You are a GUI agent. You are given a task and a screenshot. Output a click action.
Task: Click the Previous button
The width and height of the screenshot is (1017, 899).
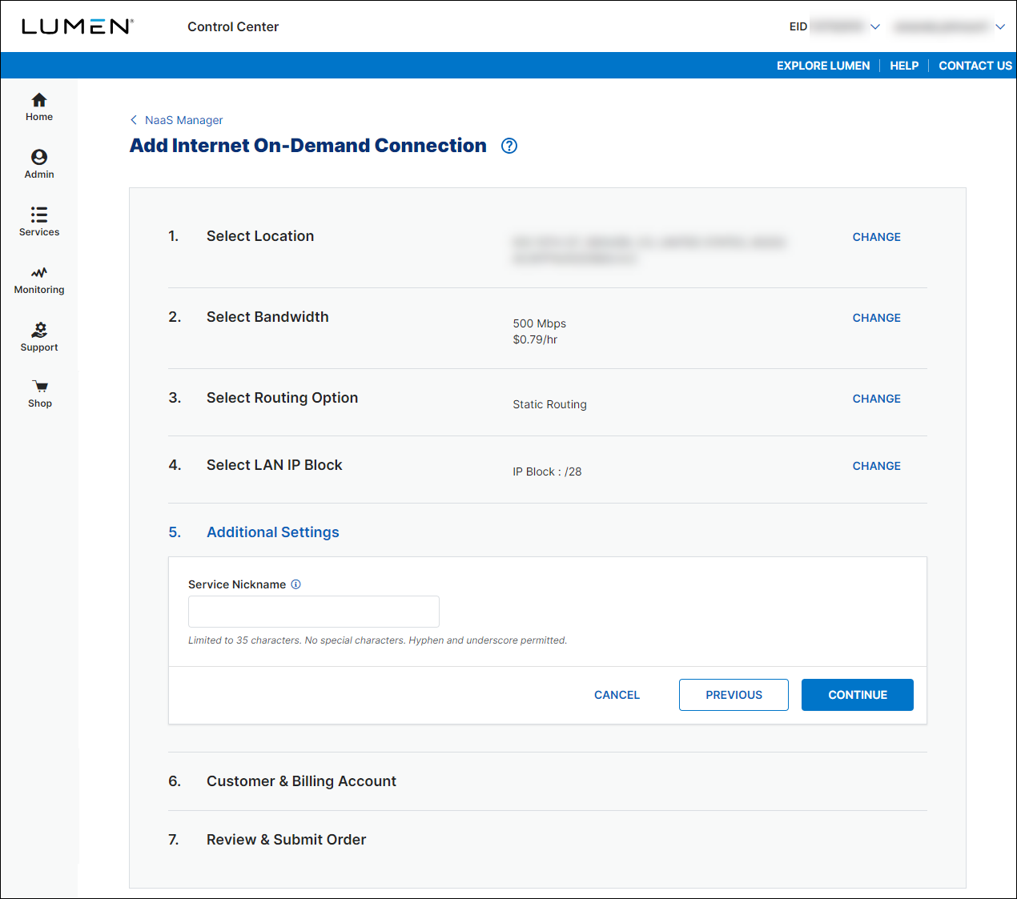[x=734, y=695]
